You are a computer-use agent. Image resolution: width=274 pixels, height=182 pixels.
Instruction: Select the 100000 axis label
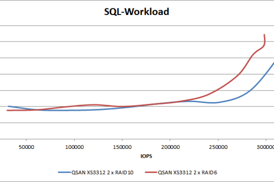coord(74,147)
